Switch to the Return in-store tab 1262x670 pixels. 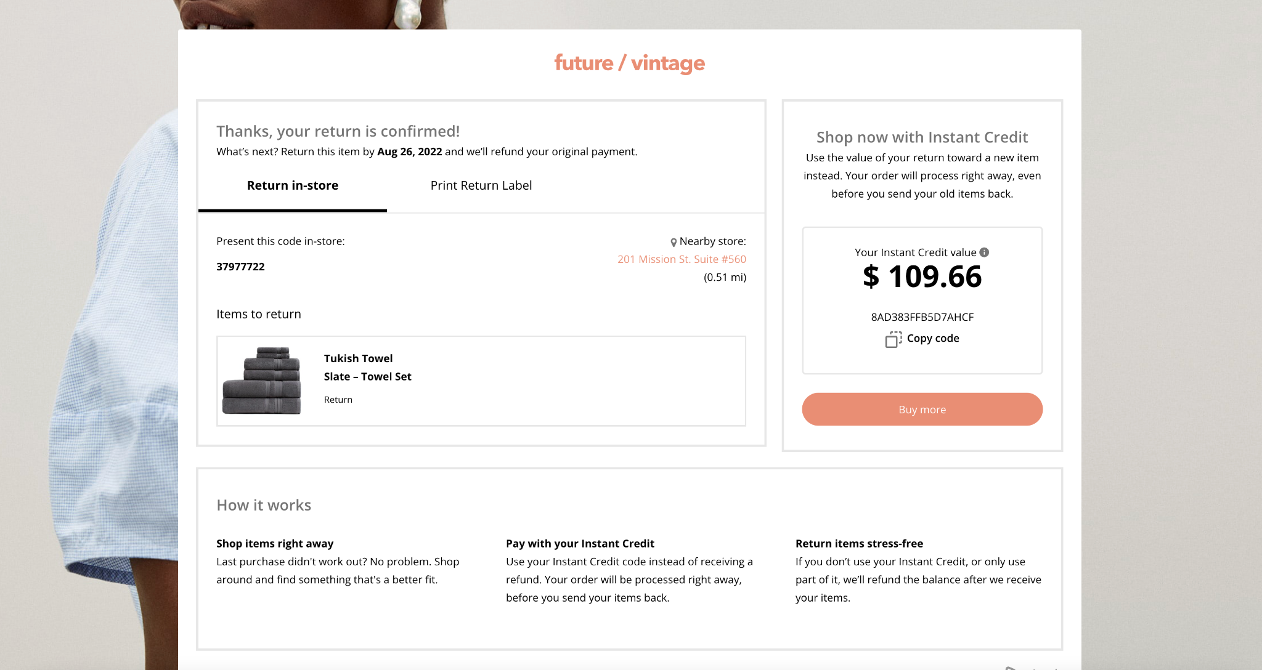[292, 185]
